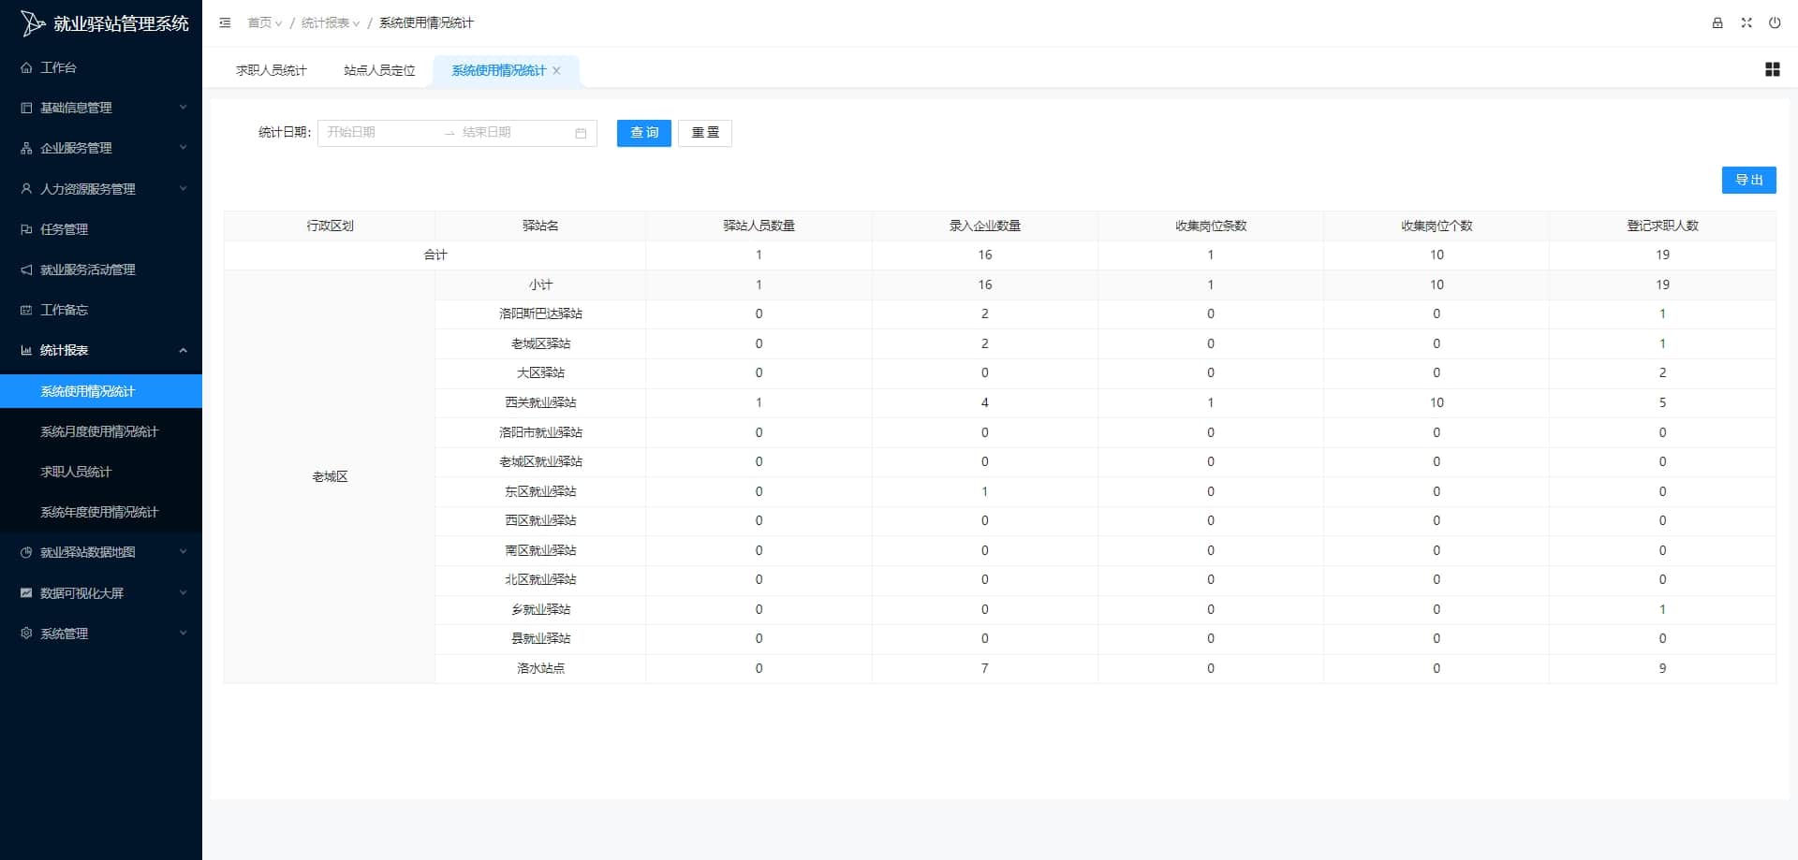Open 系统月度使用情况统计 menu item
Viewport: 1798px width, 860px height.
(x=101, y=431)
